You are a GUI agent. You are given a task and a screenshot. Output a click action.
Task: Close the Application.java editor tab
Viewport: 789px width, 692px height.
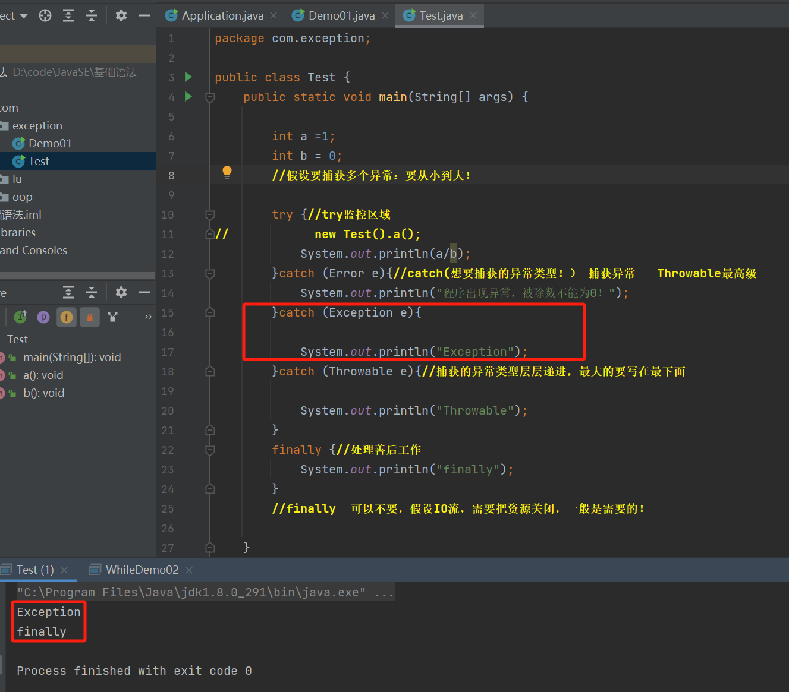(x=274, y=15)
